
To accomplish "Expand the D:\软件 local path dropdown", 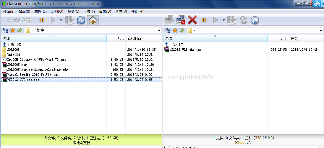I will point(159,31).
